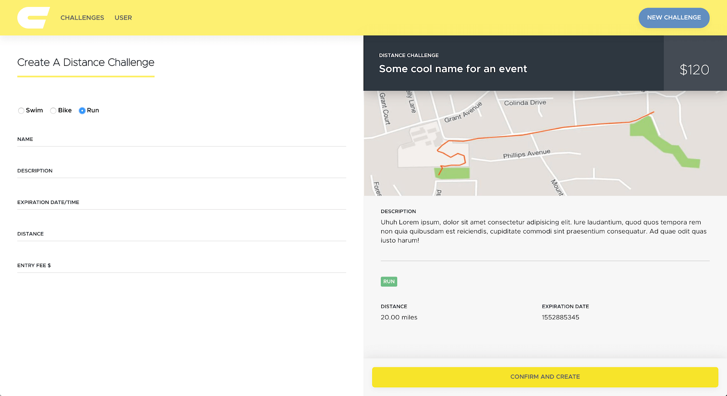The image size is (727, 396).
Task: Open the User nav item
Action: pos(123,18)
